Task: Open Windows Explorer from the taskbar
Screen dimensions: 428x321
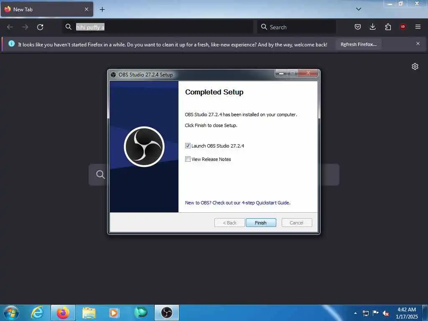Action: [x=89, y=313]
